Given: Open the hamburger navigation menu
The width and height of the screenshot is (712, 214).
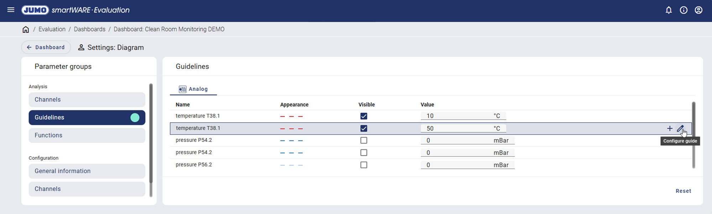Looking at the screenshot, I should [11, 10].
